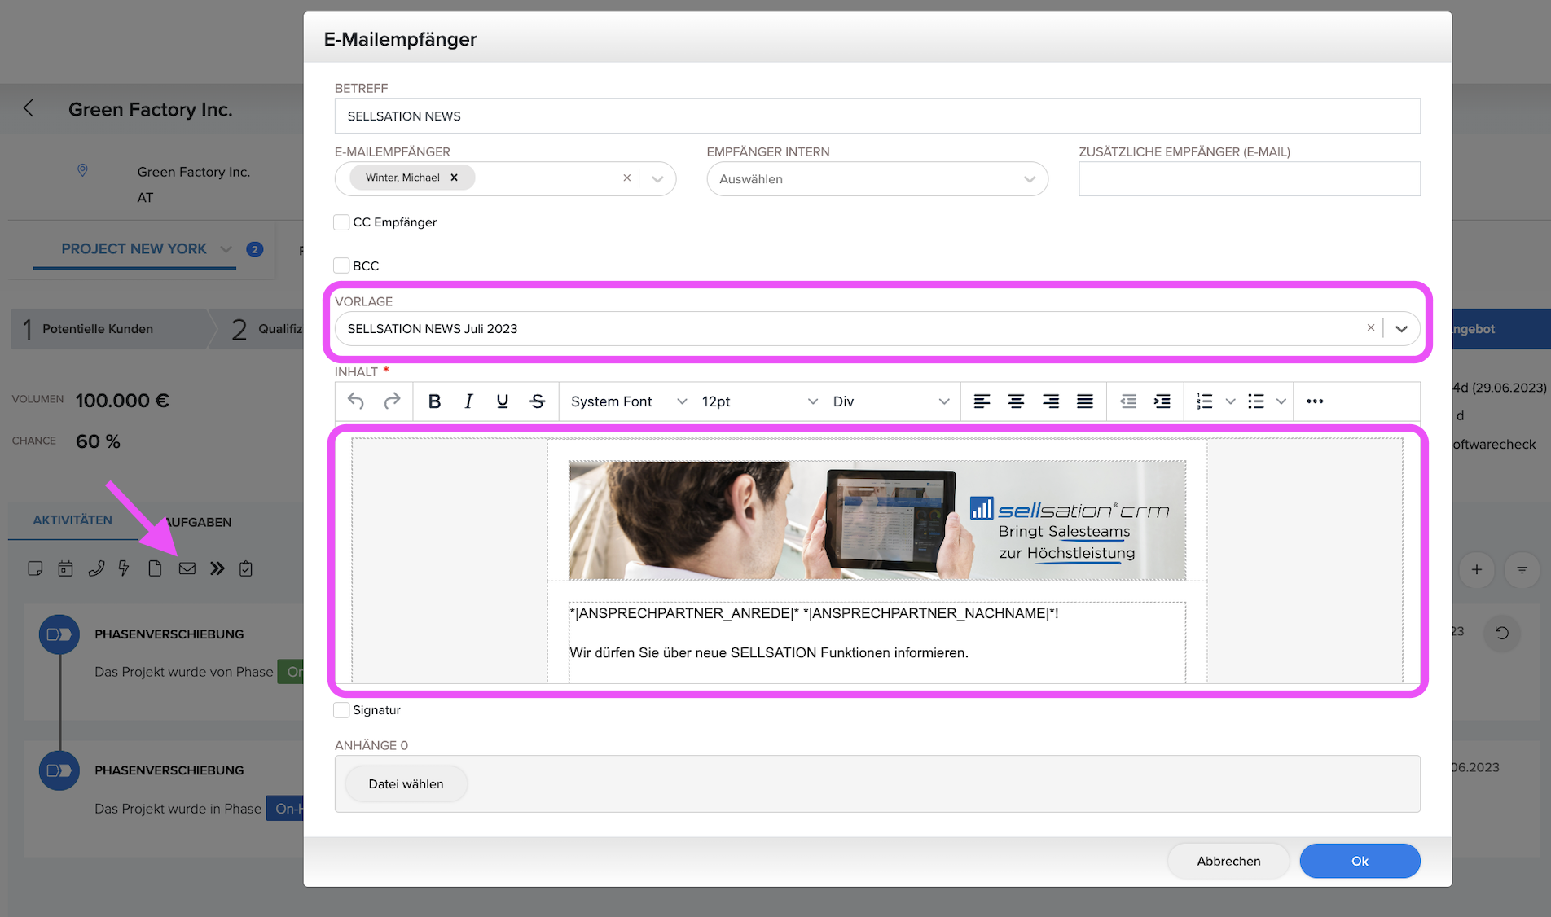Click the double-chevron phase shift icon
Image resolution: width=1551 pixels, height=917 pixels.
coord(217,568)
